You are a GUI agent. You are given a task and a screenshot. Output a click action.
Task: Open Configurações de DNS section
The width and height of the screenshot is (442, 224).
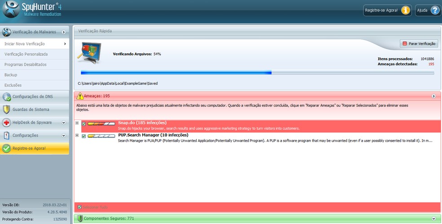[35, 97]
